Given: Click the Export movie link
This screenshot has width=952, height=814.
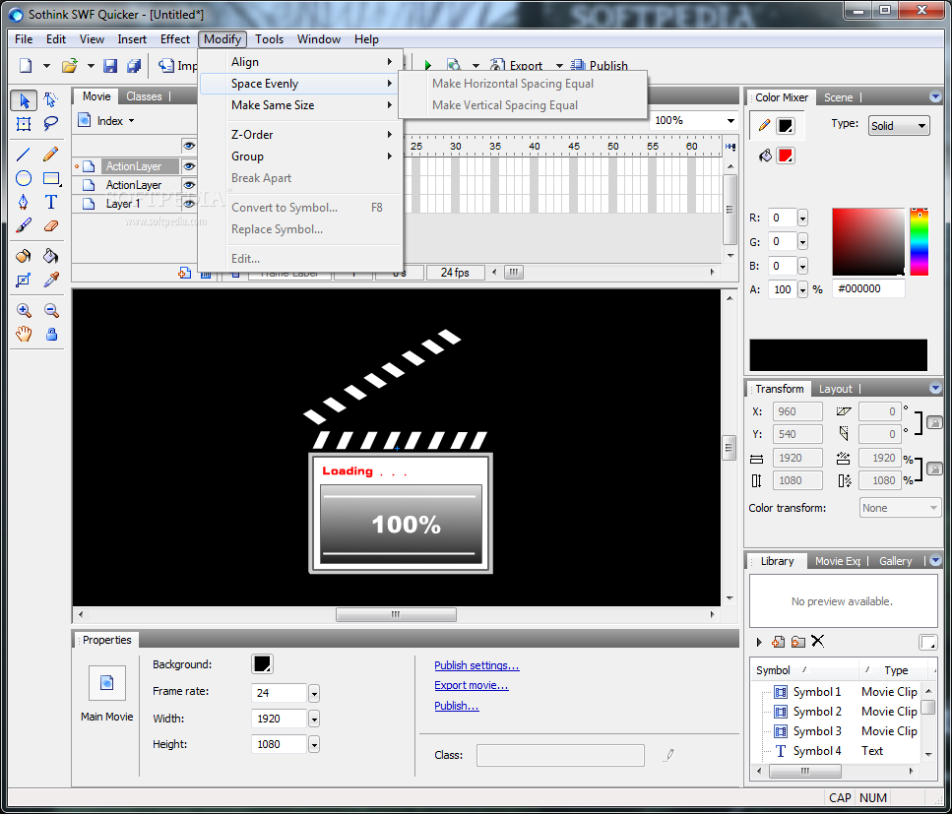Looking at the screenshot, I should 472,685.
